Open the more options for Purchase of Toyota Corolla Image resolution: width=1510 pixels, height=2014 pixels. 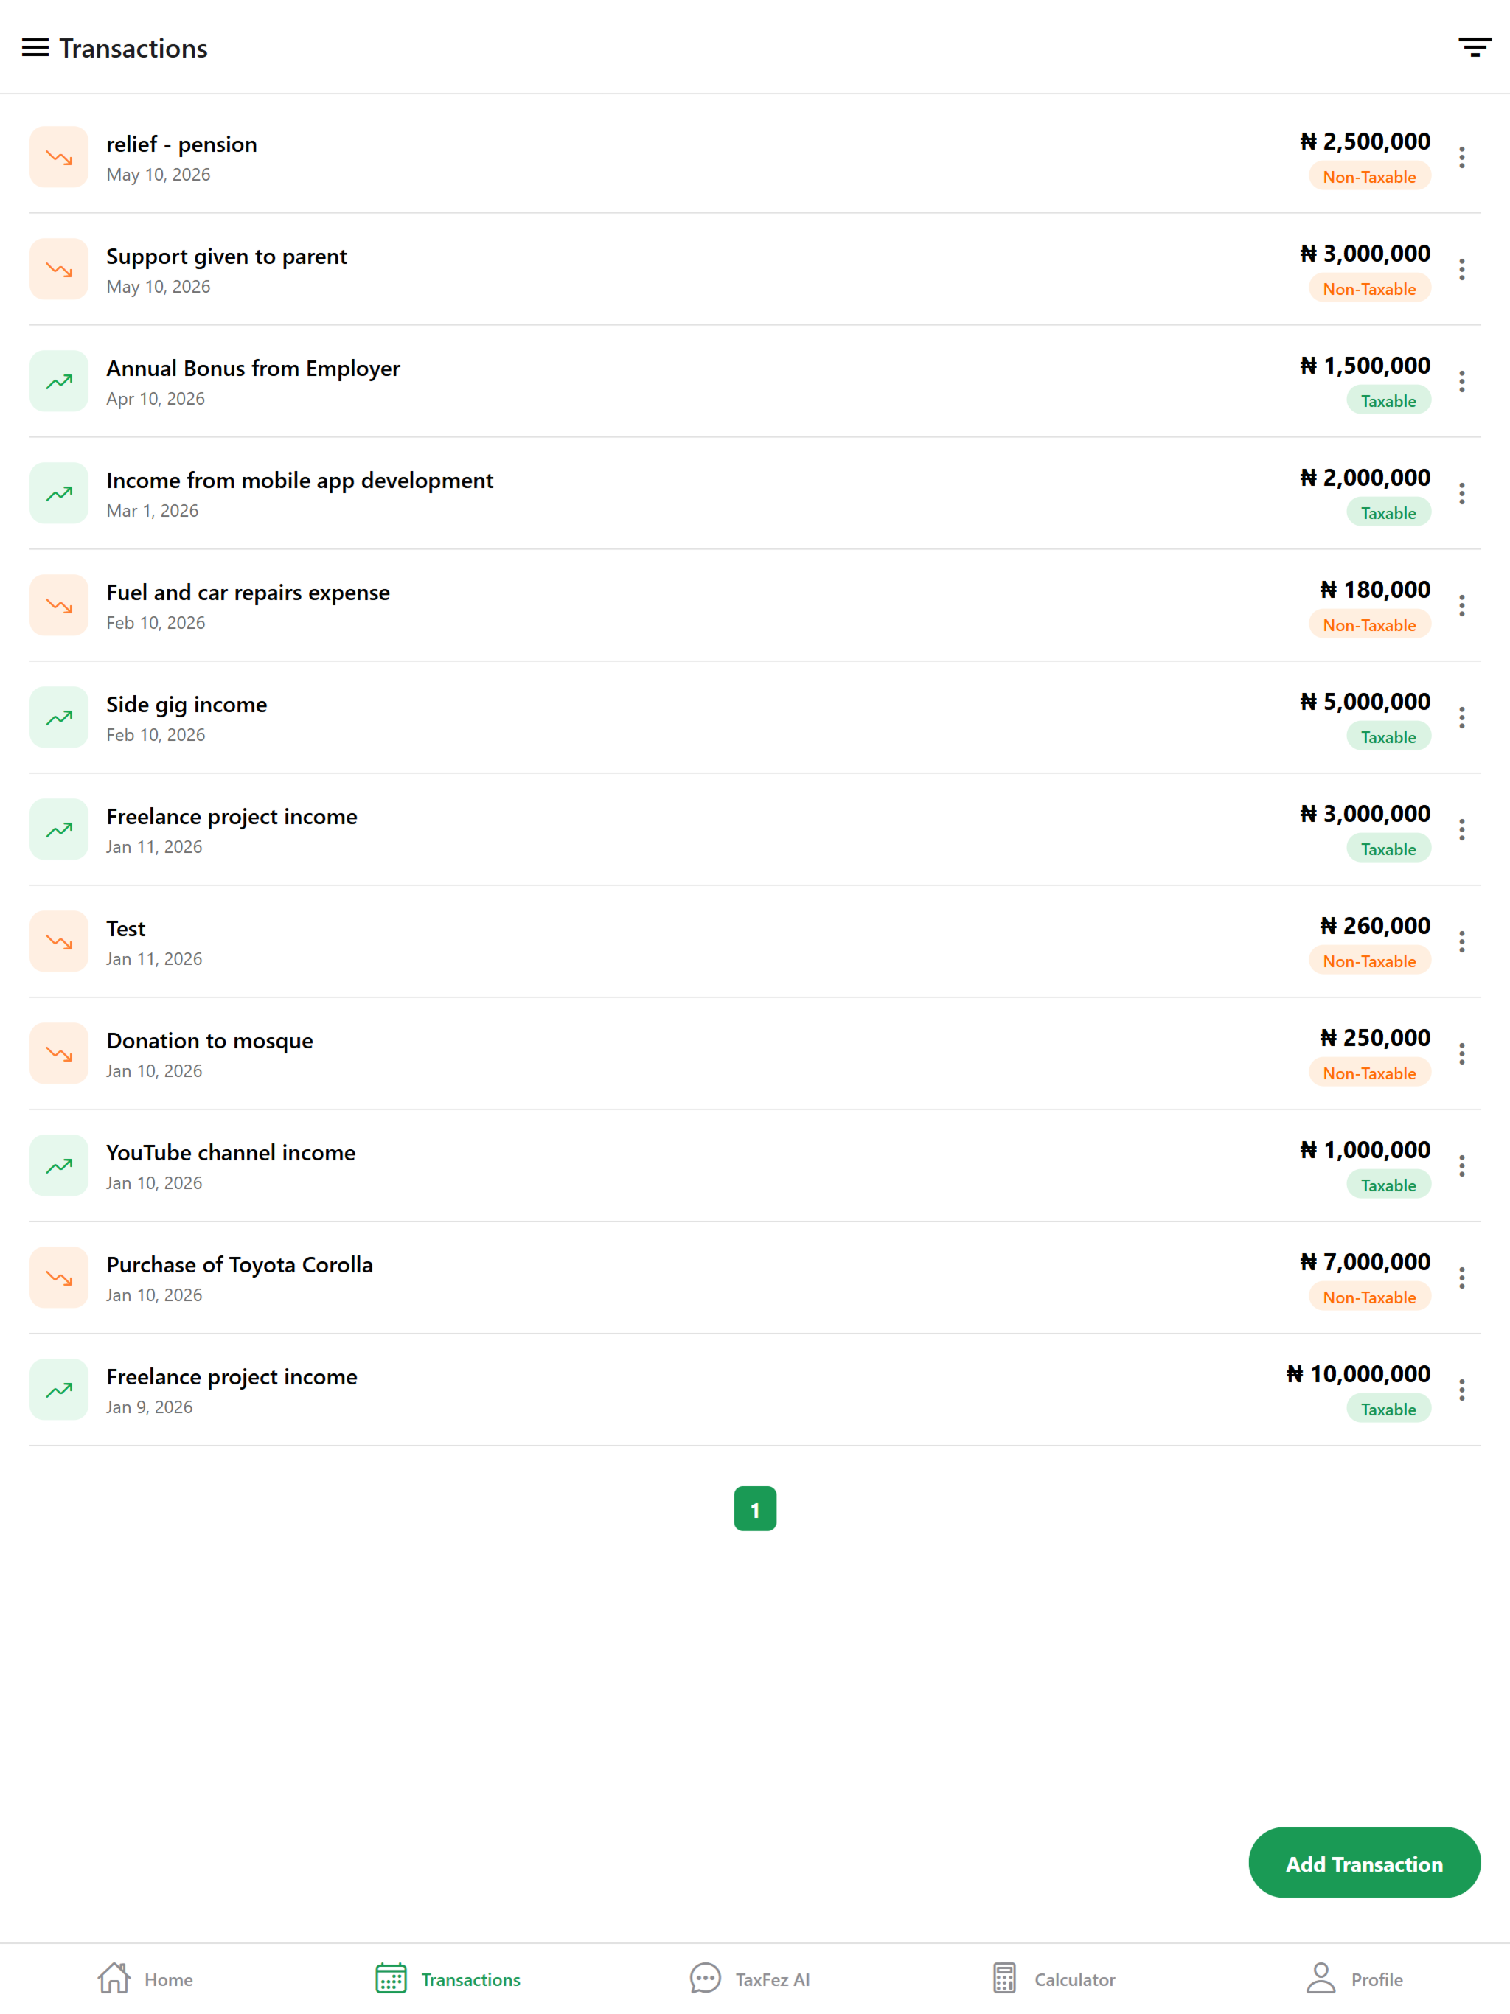point(1461,1278)
